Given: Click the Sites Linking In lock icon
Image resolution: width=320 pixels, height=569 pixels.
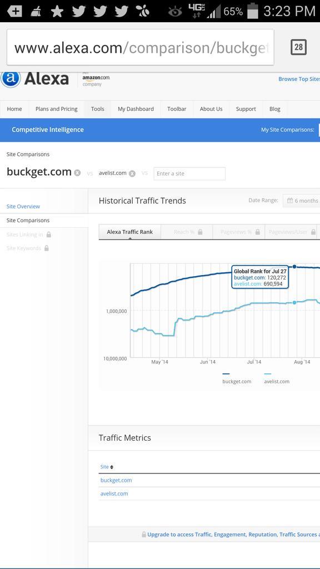Looking at the screenshot, I should 49,234.
